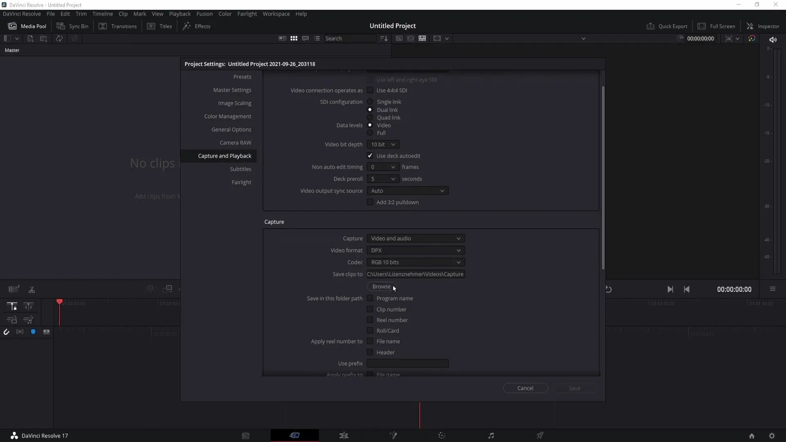Select the Fairlight audio mixer icon

(x=491, y=435)
